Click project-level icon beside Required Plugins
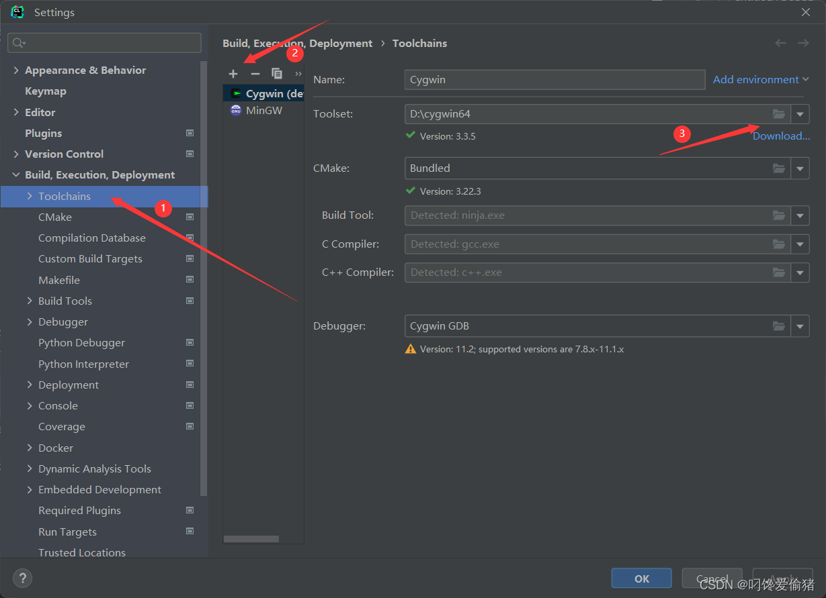Viewport: 826px width, 598px height. [x=190, y=510]
